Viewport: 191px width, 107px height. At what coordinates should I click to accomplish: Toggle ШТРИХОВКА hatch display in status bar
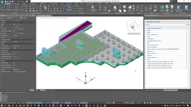[x=84, y=103]
